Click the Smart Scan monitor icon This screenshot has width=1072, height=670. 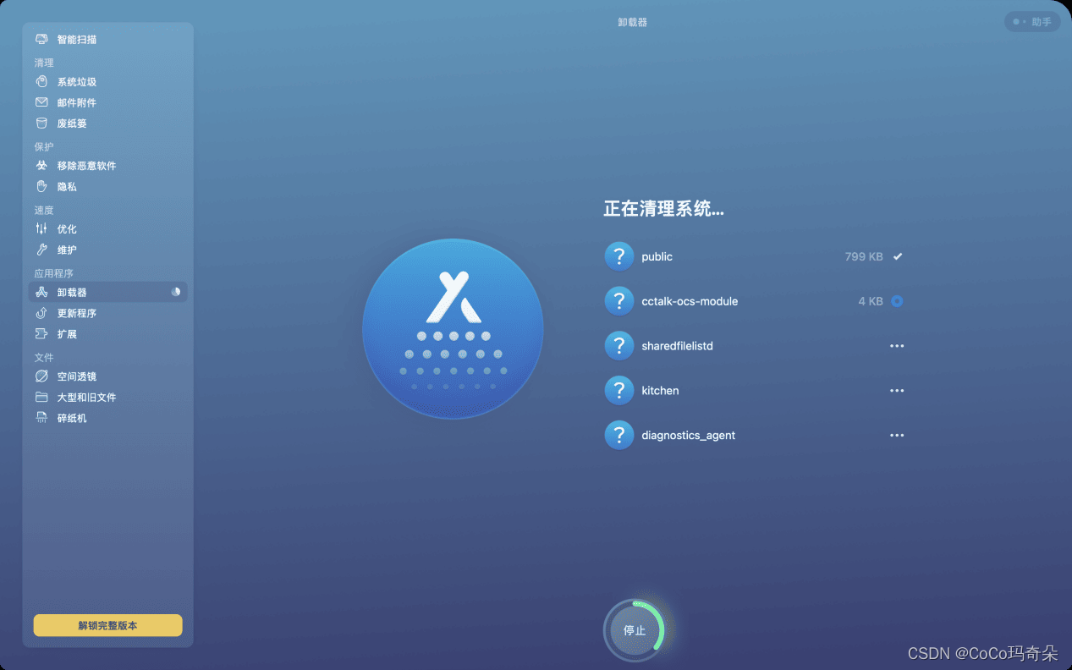41,40
